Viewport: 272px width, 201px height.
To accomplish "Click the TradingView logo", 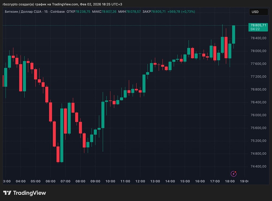I will click(24, 193).
